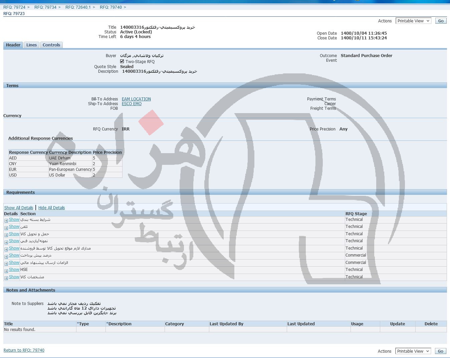
Task: Toggle the Two-Stage RFQ checkbox
Action: [x=122, y=61]
